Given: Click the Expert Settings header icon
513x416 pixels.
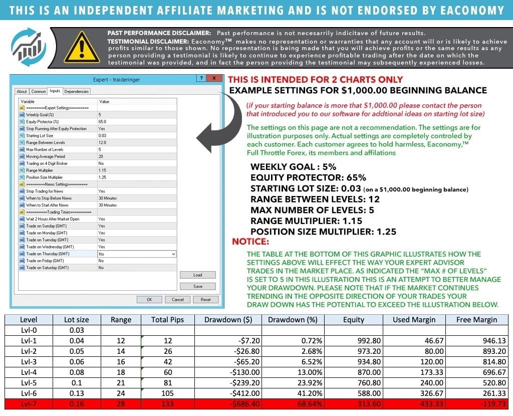Looking at the screenshot, I should click(22, 108).
